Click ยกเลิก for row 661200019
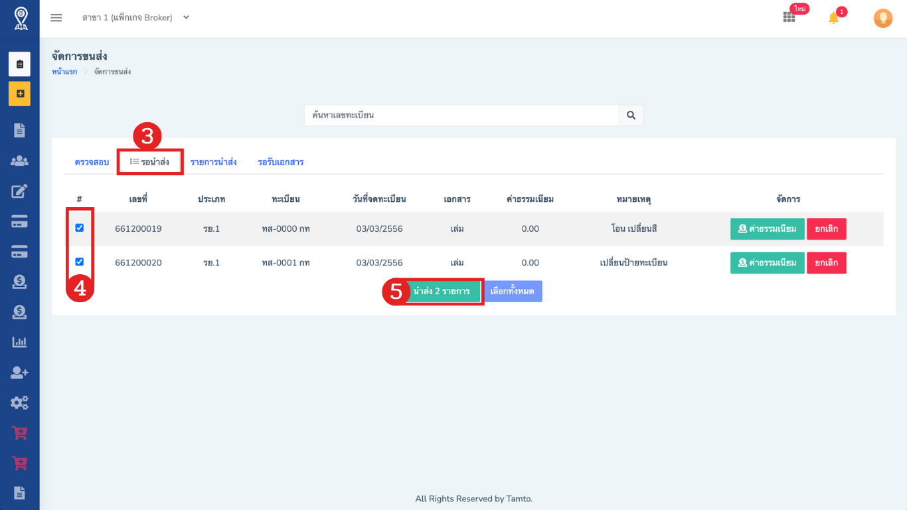The image size is (907, 510). (x=827, y=229)
